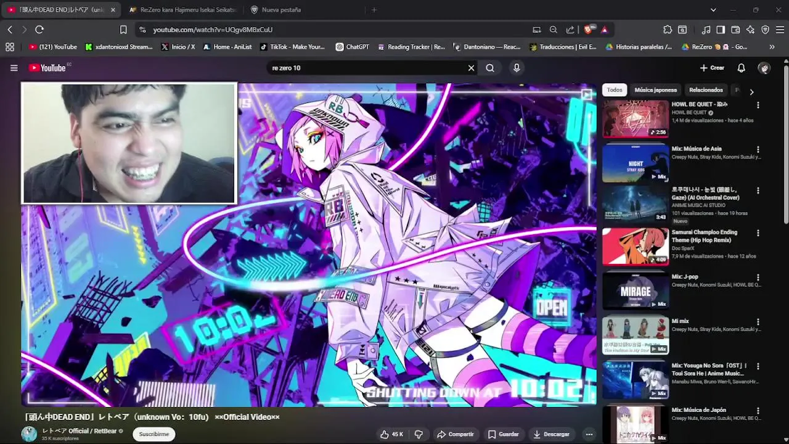Select the Relacionados chip
This screenshot has height=444, width=789.
706,90
